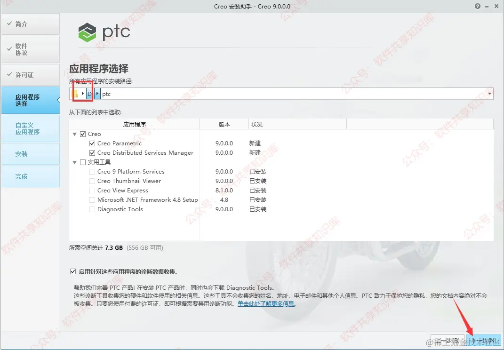Click the 上一步 back button

(x=448, y=341)
